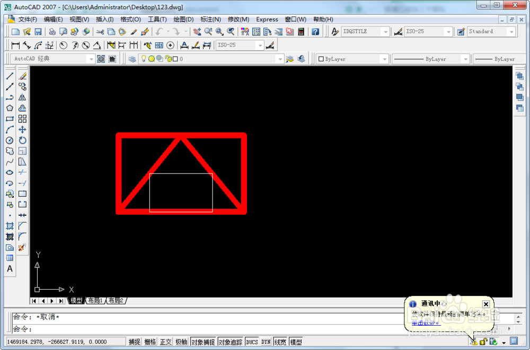
Task: Close the 通讯中心 notification balloon
Action: pos(485,304)
